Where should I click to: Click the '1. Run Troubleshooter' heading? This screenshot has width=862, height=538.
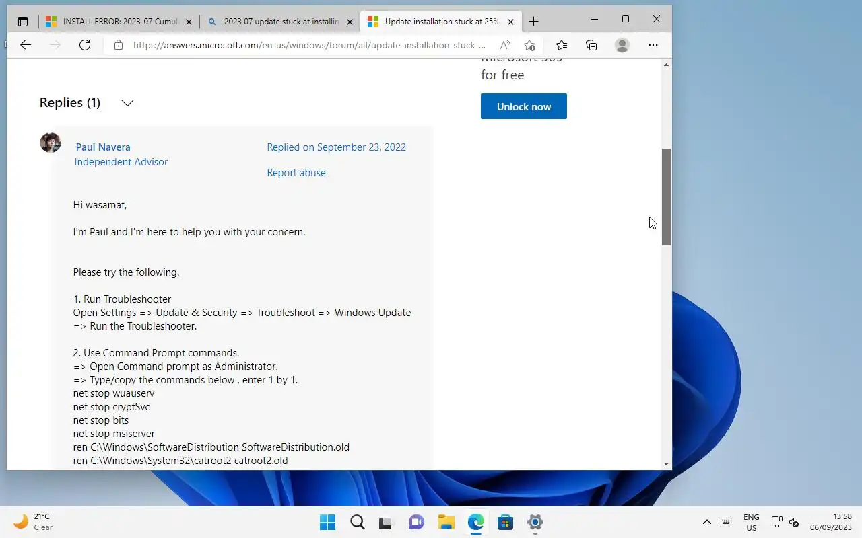(123, 299)
